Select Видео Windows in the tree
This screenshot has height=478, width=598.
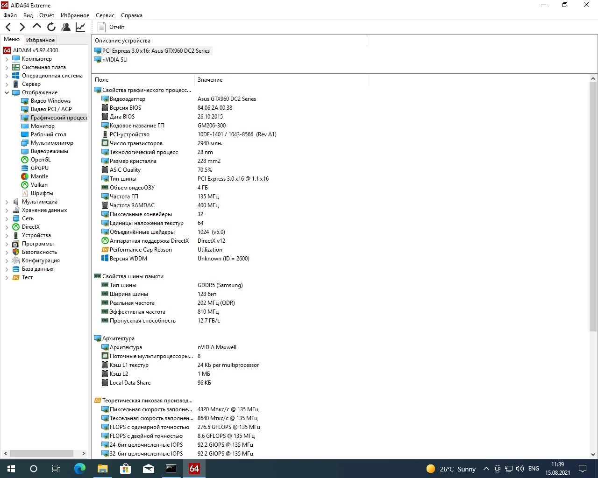[x=50, y=101]
